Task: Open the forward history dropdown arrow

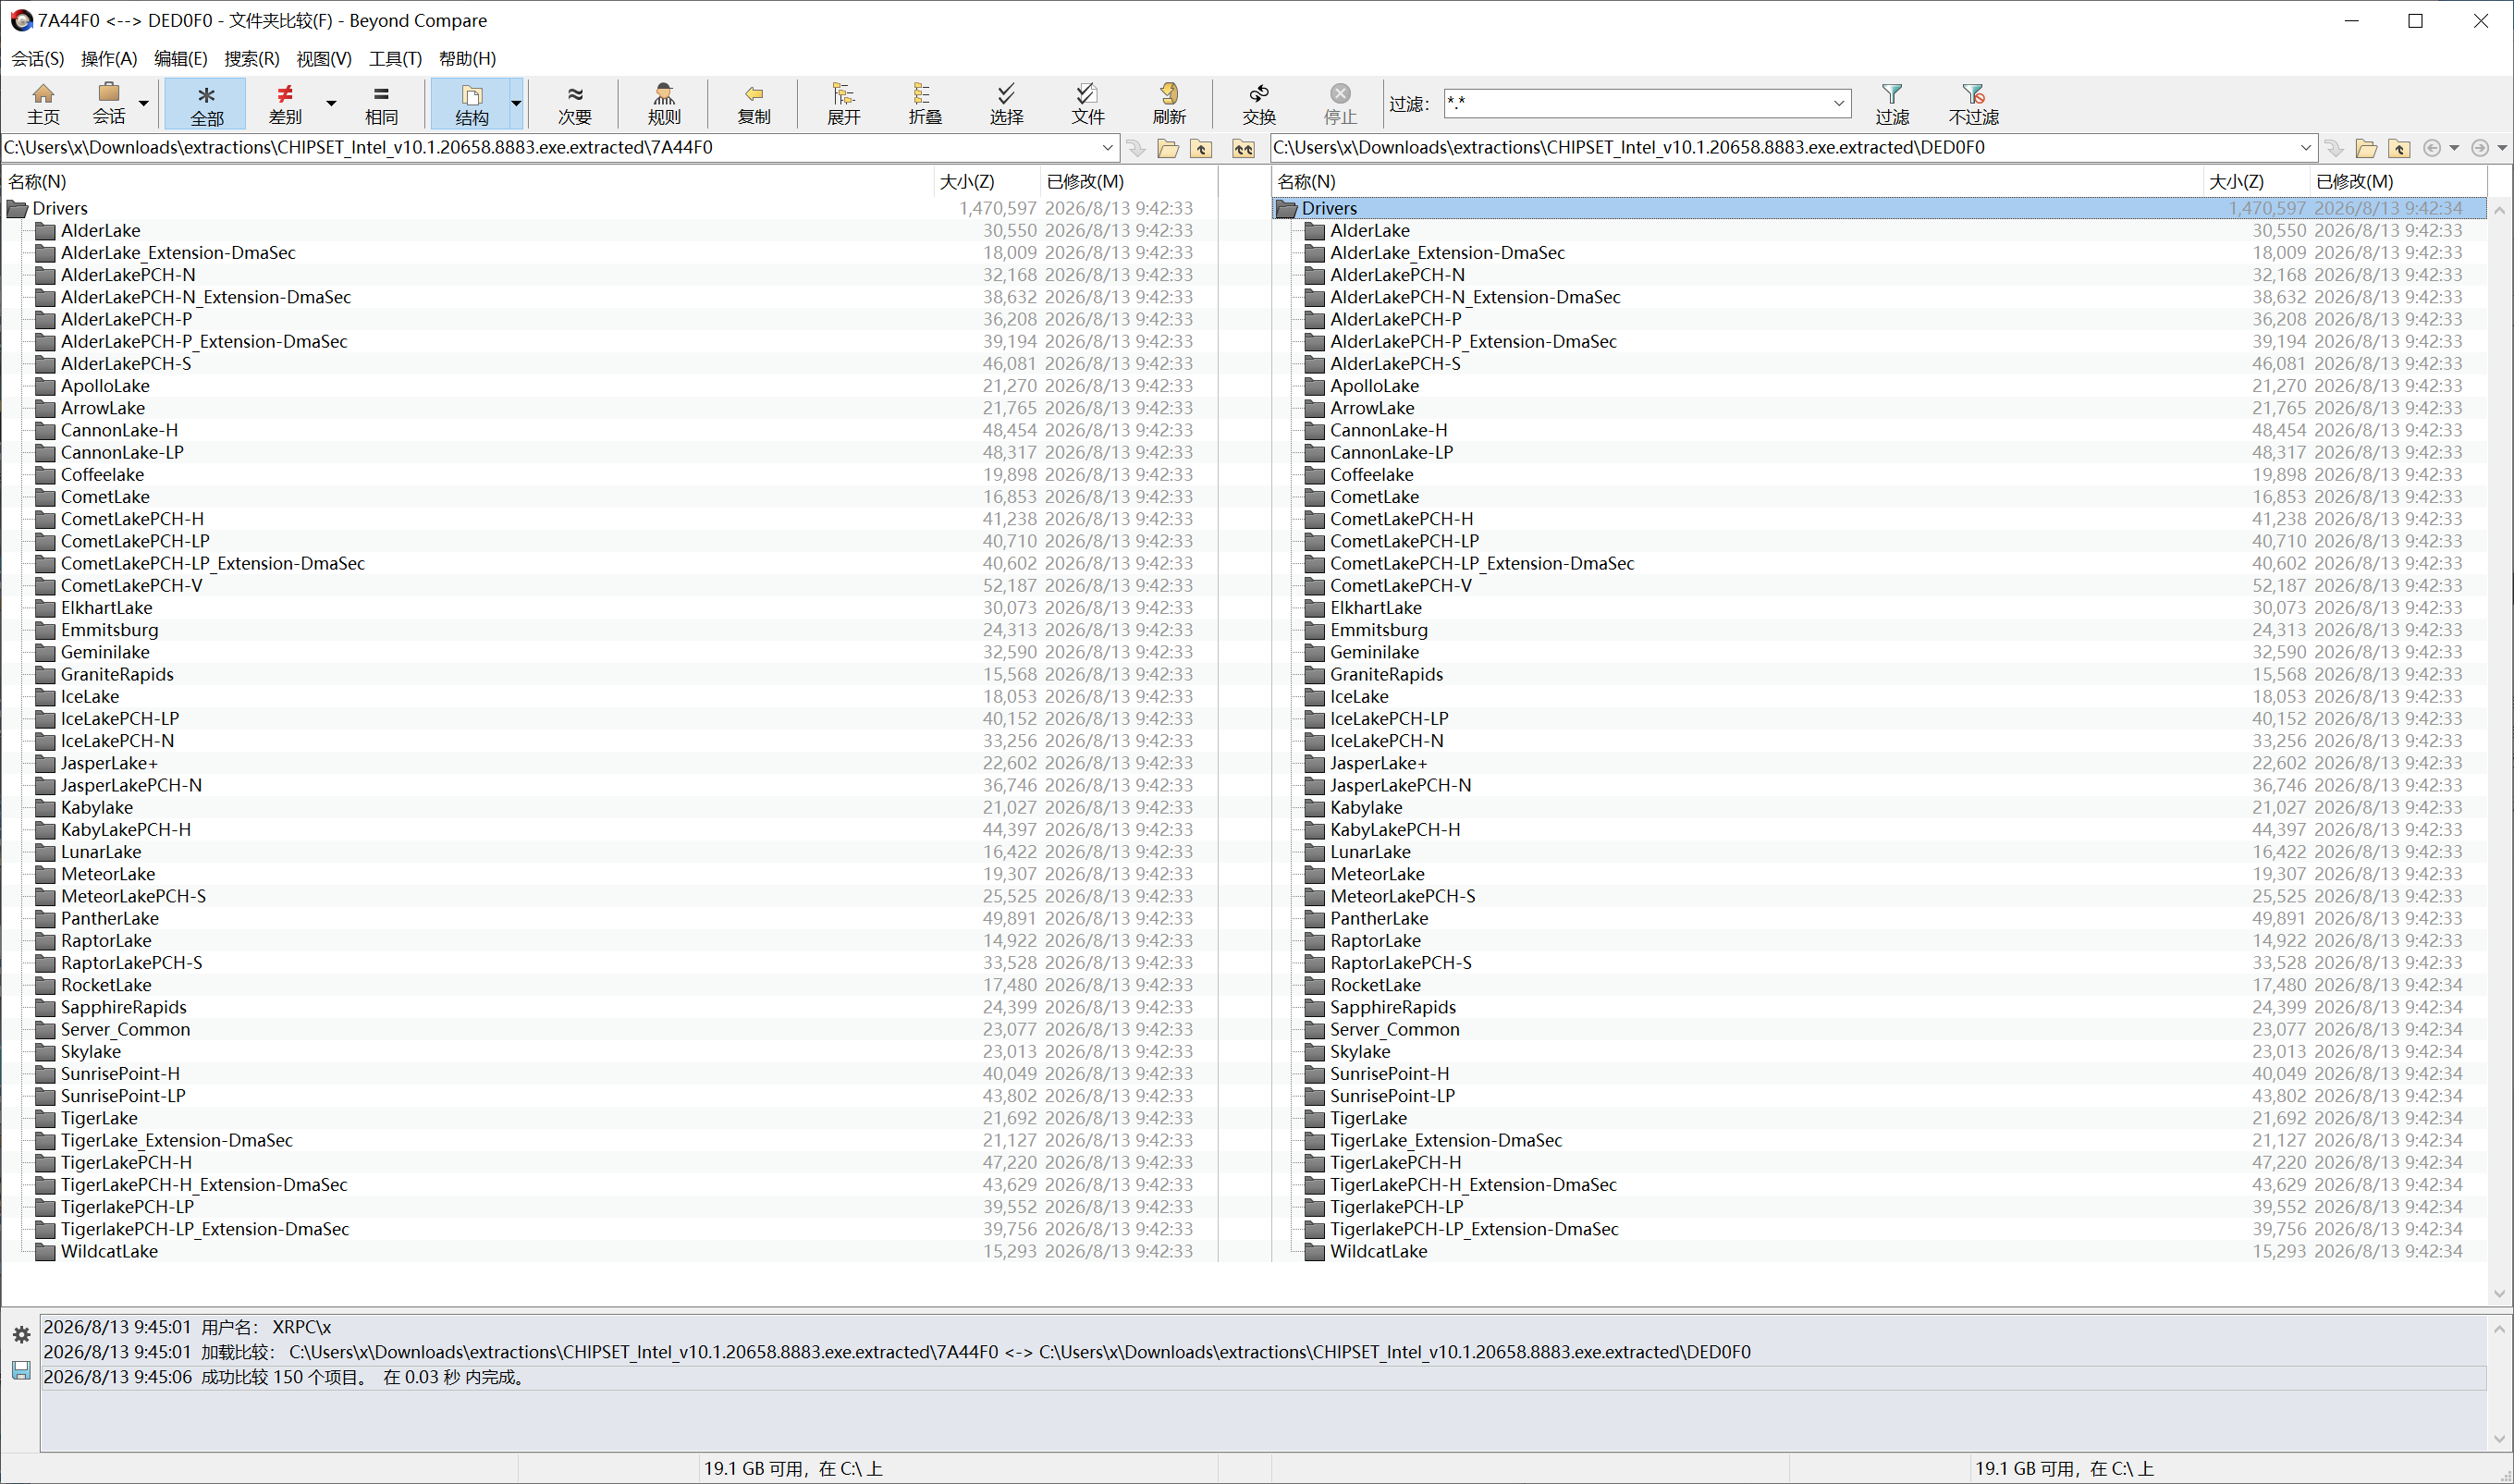Action: 2502,148
